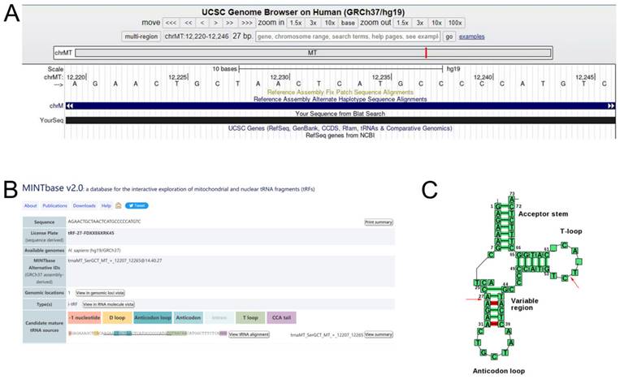Click the Intron color legend swatch
The image size is (620, 379).
point(219,317)
